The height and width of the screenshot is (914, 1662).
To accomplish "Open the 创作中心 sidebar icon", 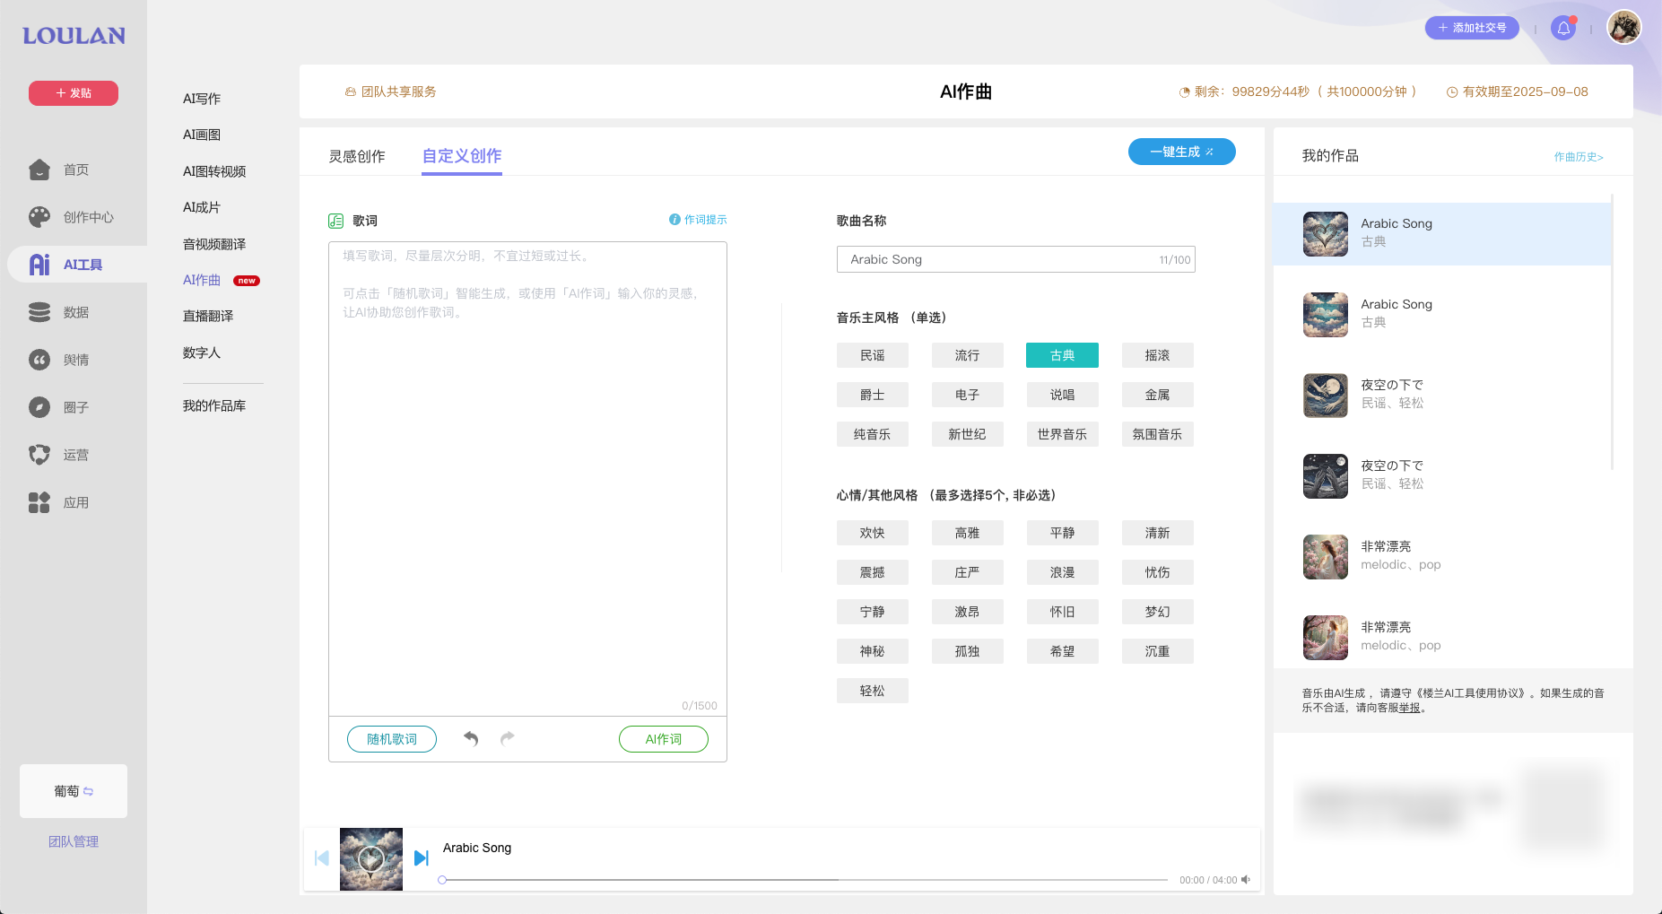I will point(39,216).
